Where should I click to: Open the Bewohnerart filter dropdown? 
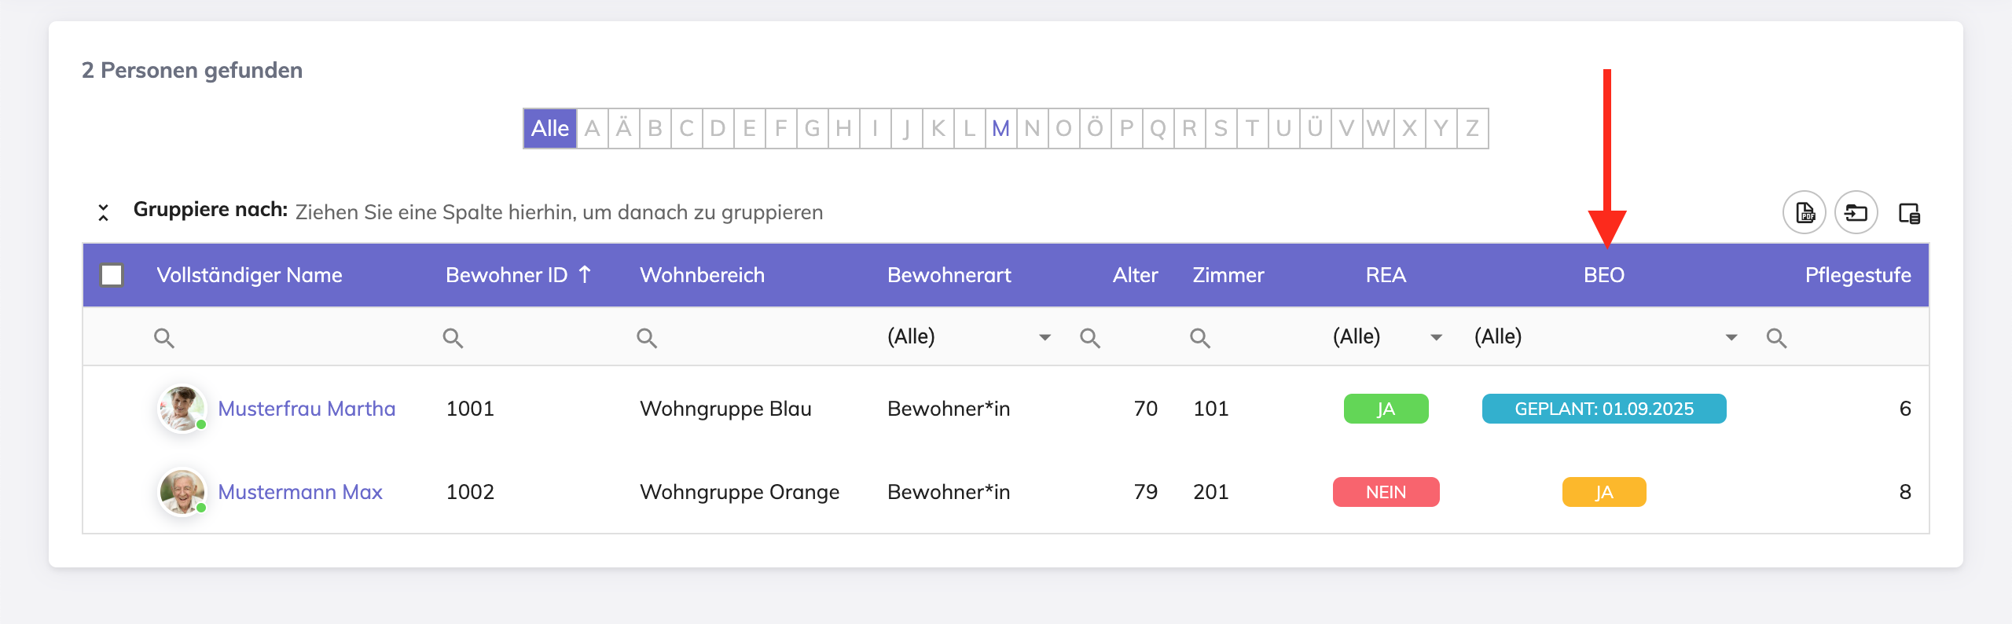[1045, 337]
